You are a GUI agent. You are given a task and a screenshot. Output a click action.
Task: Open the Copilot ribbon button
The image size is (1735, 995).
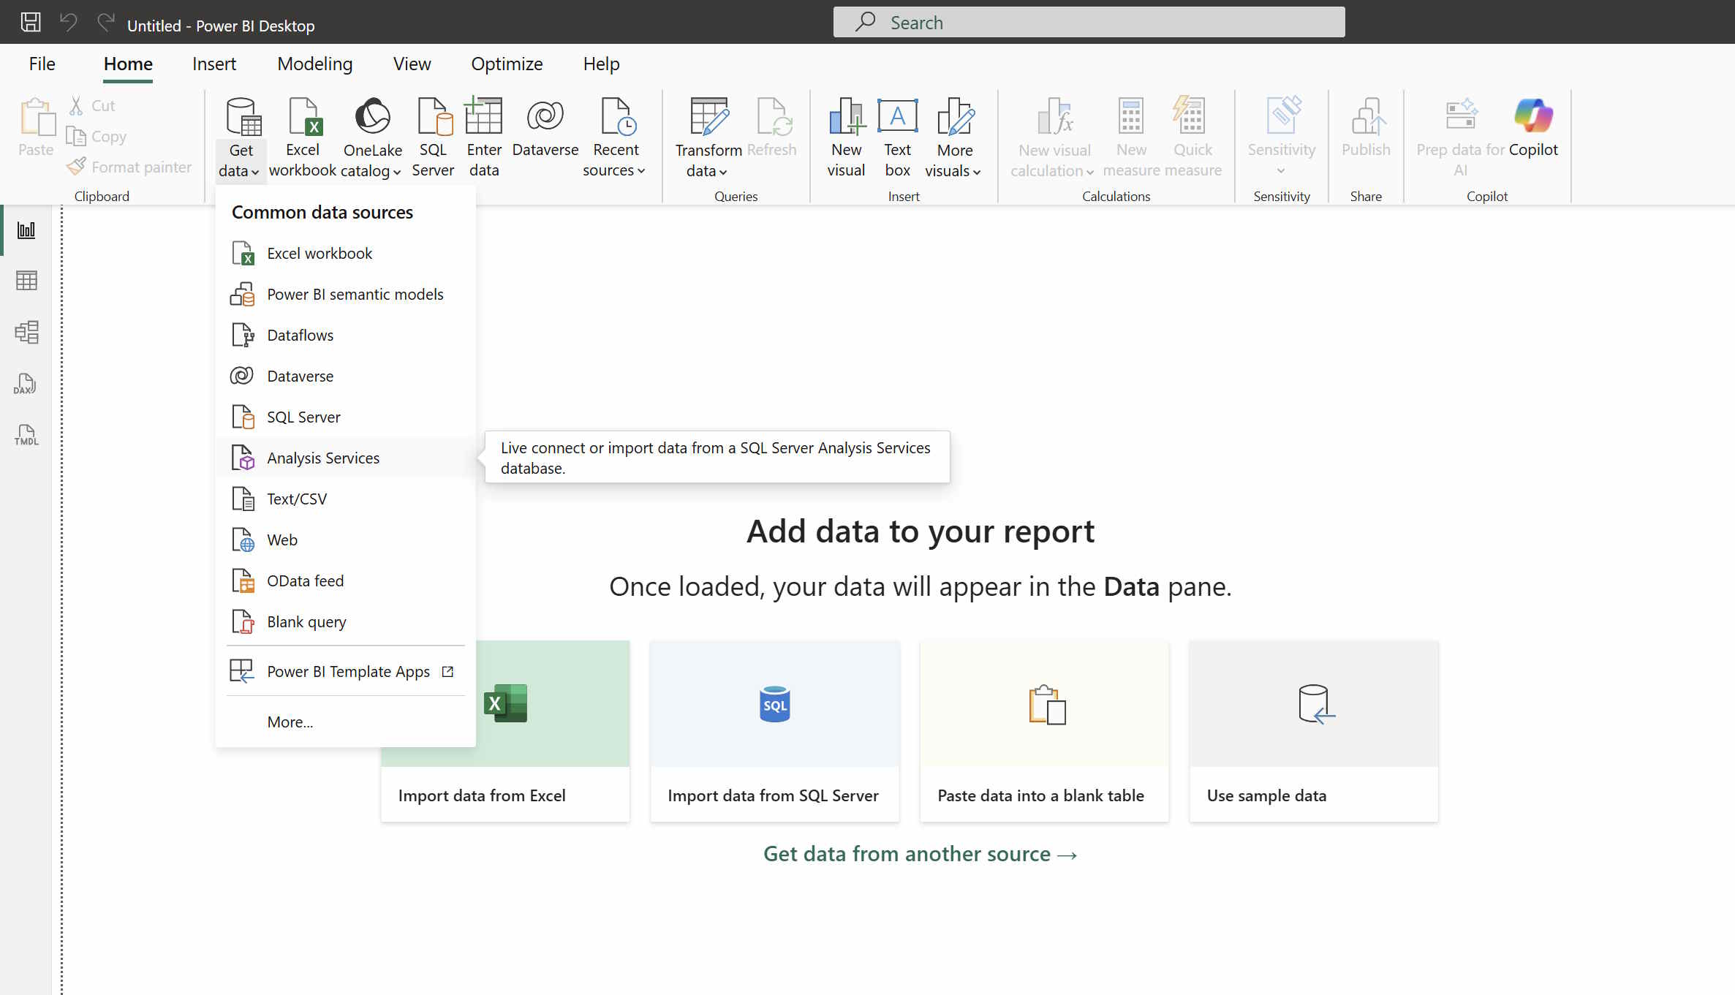[x=1533, y=128]
